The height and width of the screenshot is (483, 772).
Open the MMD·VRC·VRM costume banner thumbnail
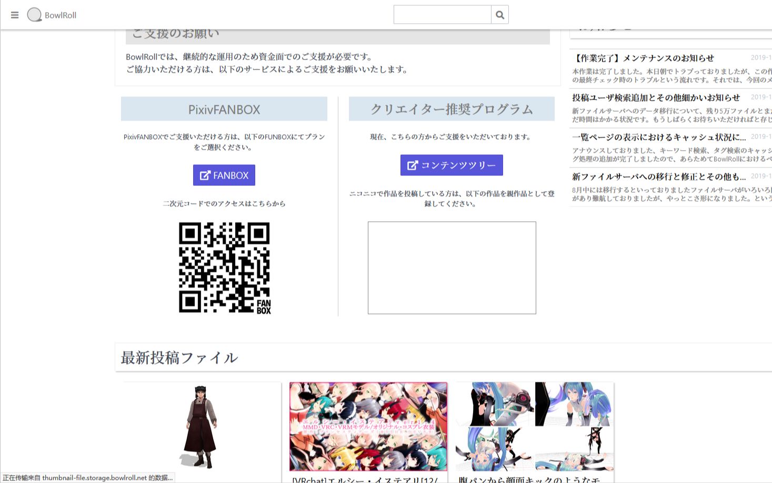[x=368, y=427]
